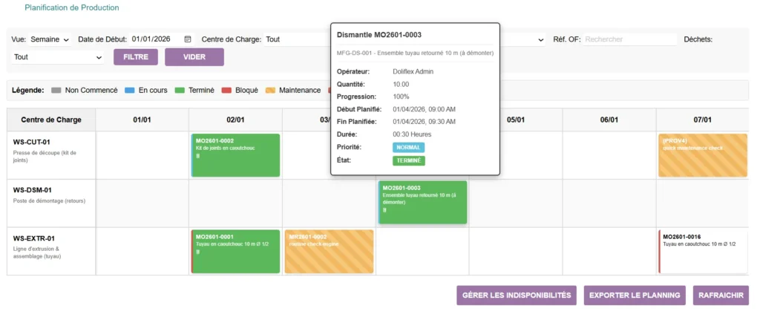Click the VIDER button
This screenshot has height=320, width=760.
click(x=194, y=56)
